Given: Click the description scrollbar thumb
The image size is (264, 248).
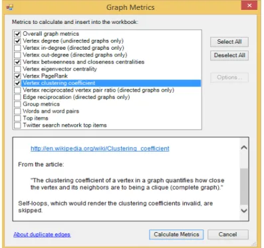Looking at the screenshot, I should click(x=244, y=186).
